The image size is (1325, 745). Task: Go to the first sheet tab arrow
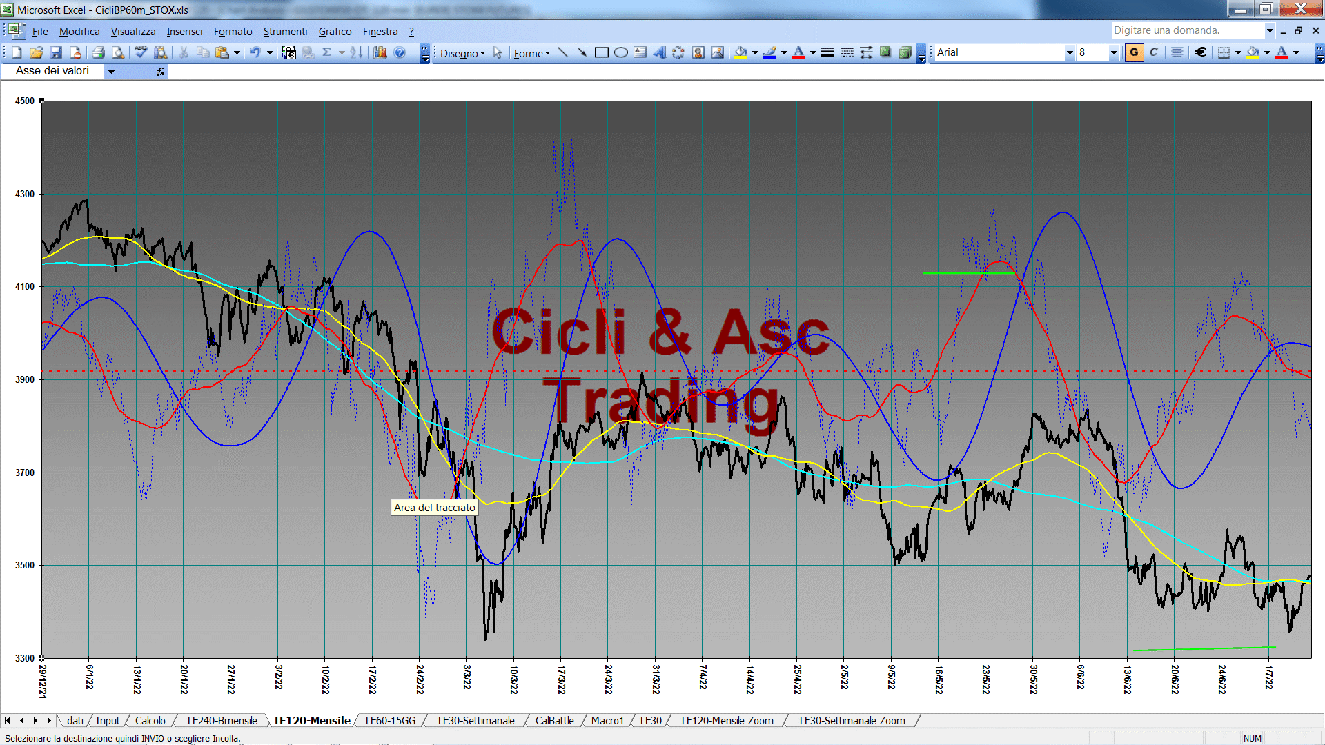click(x=8, y=720)
